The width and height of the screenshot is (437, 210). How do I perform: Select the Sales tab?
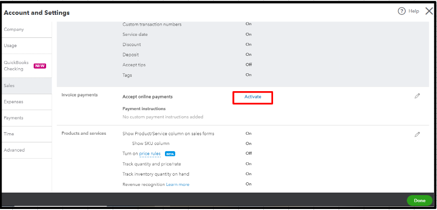click(x=9, y=85)
